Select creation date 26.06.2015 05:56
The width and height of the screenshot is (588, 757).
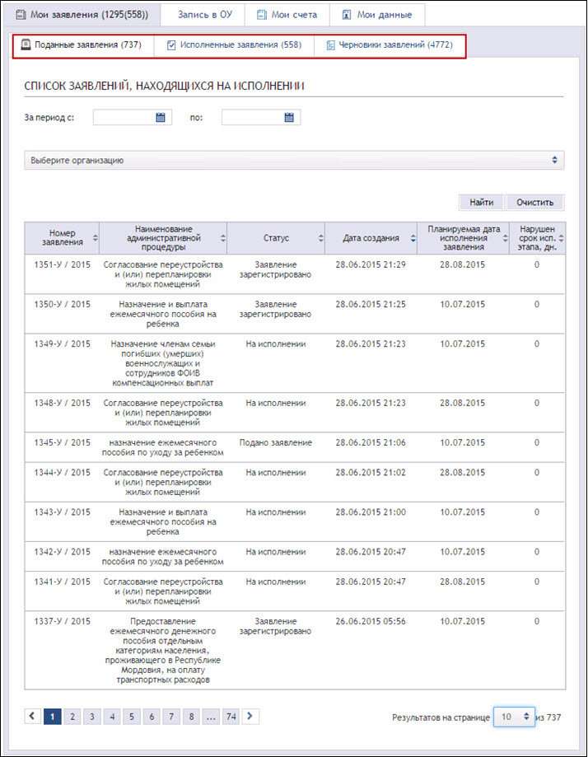tap(371, 621)
